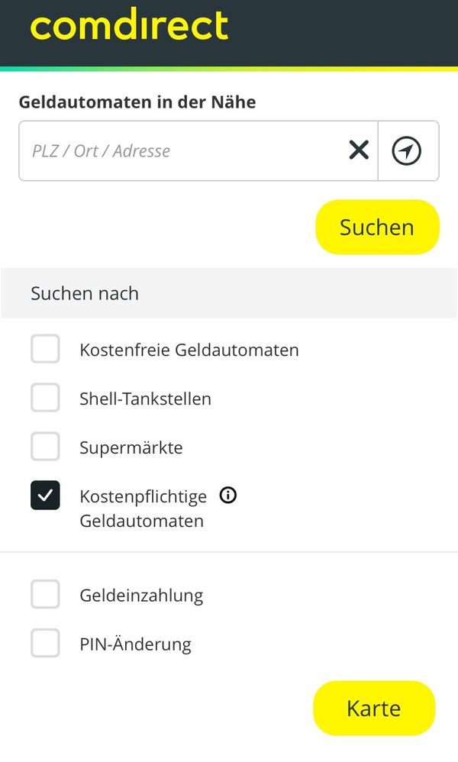Enable the Supermärkte checkbox
The height and width of the screenshot is (762, 458).
point(45,446)
